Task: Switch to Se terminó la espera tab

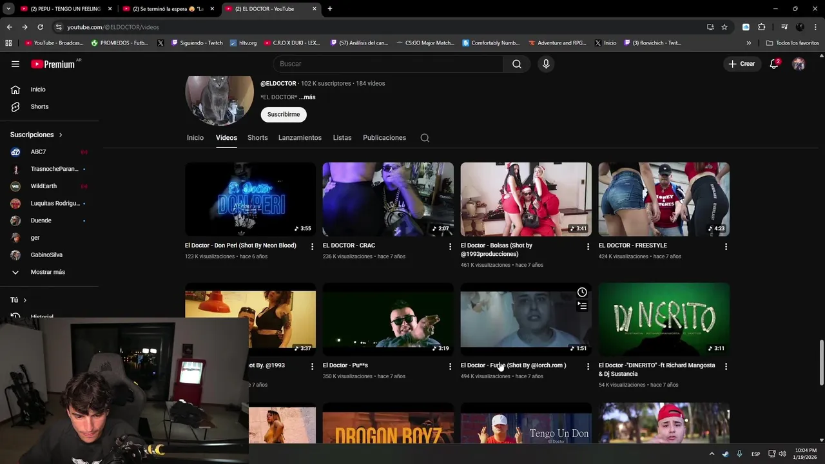Action: coord(168,8)
